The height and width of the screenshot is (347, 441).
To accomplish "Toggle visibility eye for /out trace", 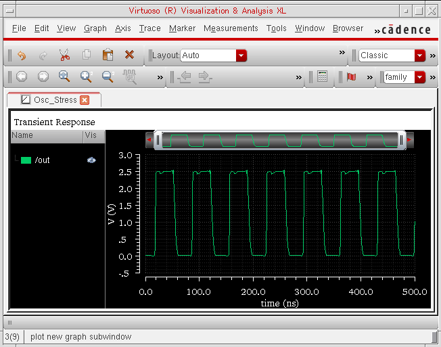I will (x=91, y=160).
